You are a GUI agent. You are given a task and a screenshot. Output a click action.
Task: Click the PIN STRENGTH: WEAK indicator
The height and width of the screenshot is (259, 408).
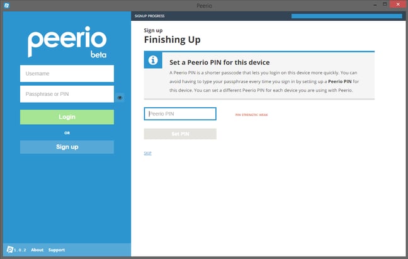click(x=251, y=115)
